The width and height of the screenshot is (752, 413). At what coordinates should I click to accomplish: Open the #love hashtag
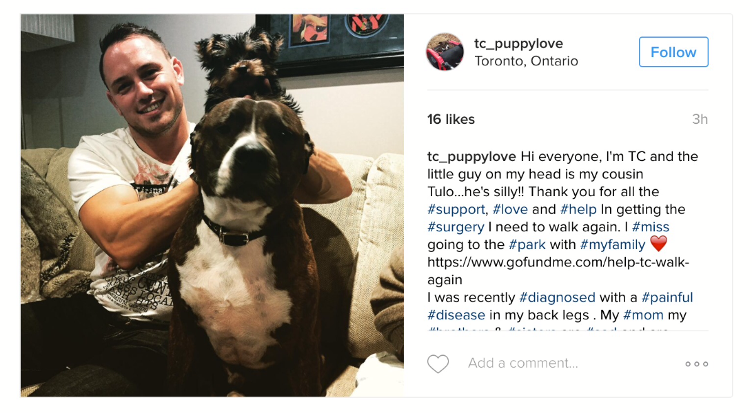click(510, 209)
